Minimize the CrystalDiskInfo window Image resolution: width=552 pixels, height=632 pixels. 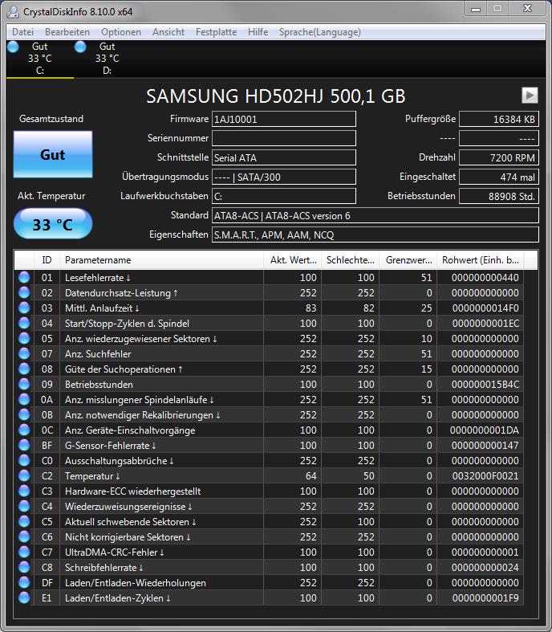click(476, 10)
